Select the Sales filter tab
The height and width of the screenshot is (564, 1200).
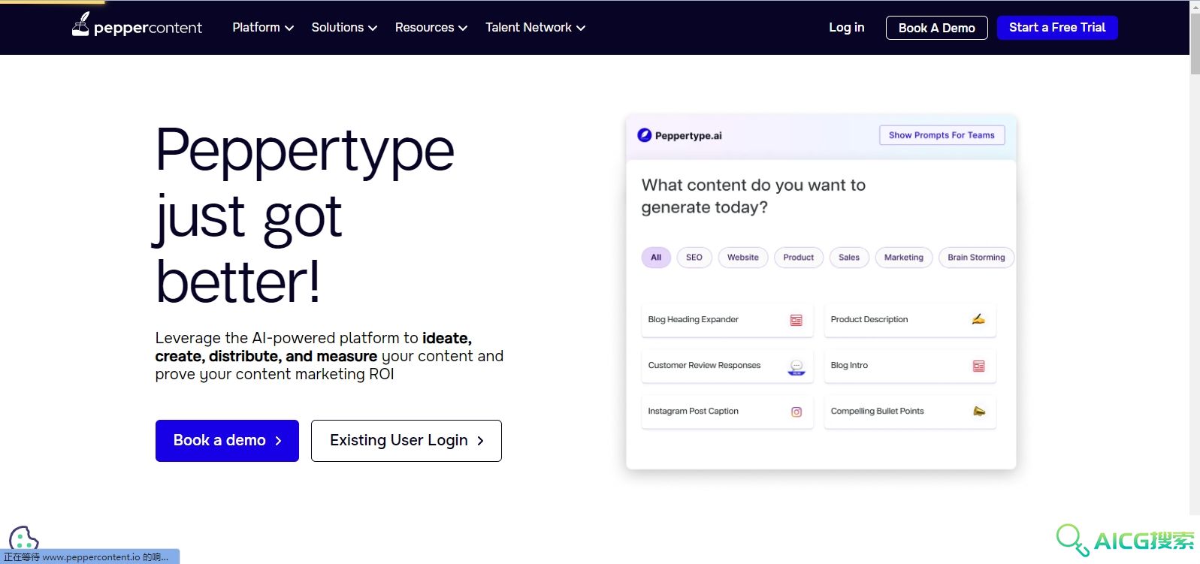849,258
